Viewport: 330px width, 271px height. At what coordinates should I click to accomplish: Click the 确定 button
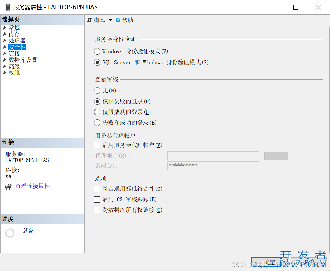pyautogui.click(x=269, y=262)
